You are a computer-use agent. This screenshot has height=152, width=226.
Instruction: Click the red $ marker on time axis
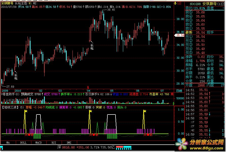[x=88, y=87]
